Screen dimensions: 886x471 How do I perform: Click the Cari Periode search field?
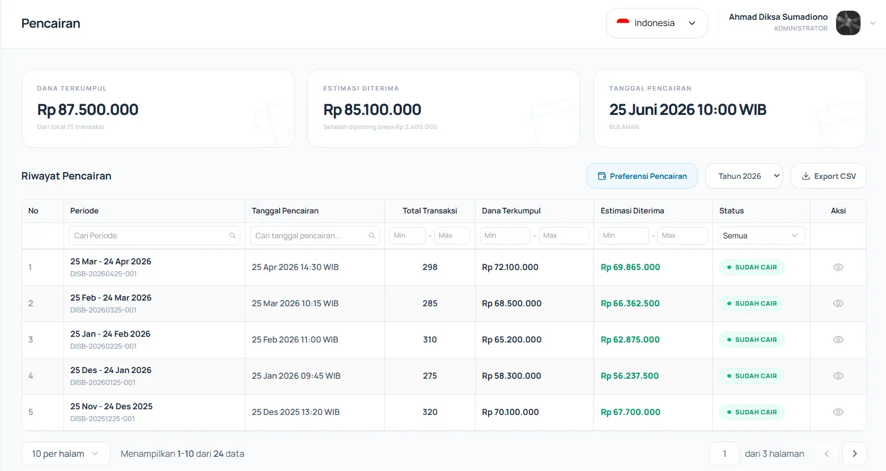click(x=154, y=236)
